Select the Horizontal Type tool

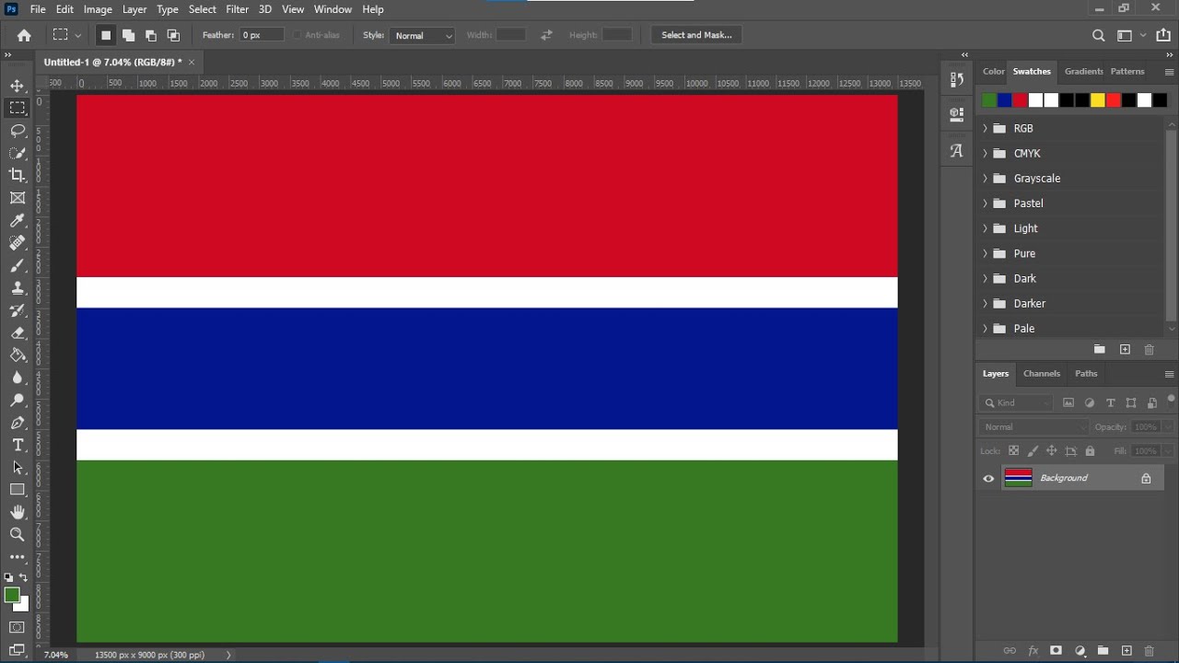(x=18, y=445)
